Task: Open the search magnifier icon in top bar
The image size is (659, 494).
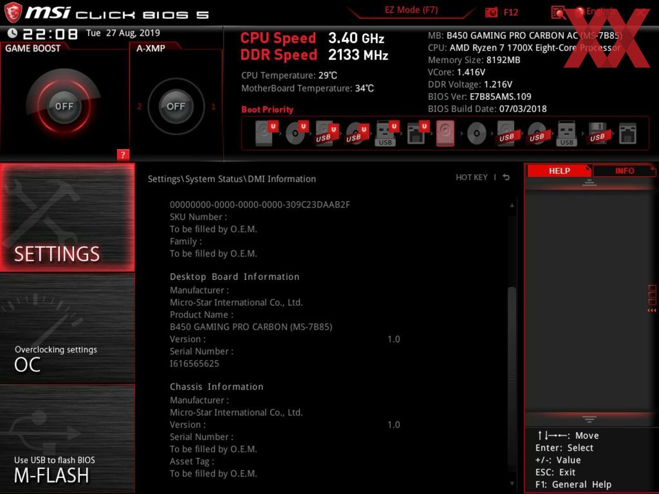Action: click(558, 13)
